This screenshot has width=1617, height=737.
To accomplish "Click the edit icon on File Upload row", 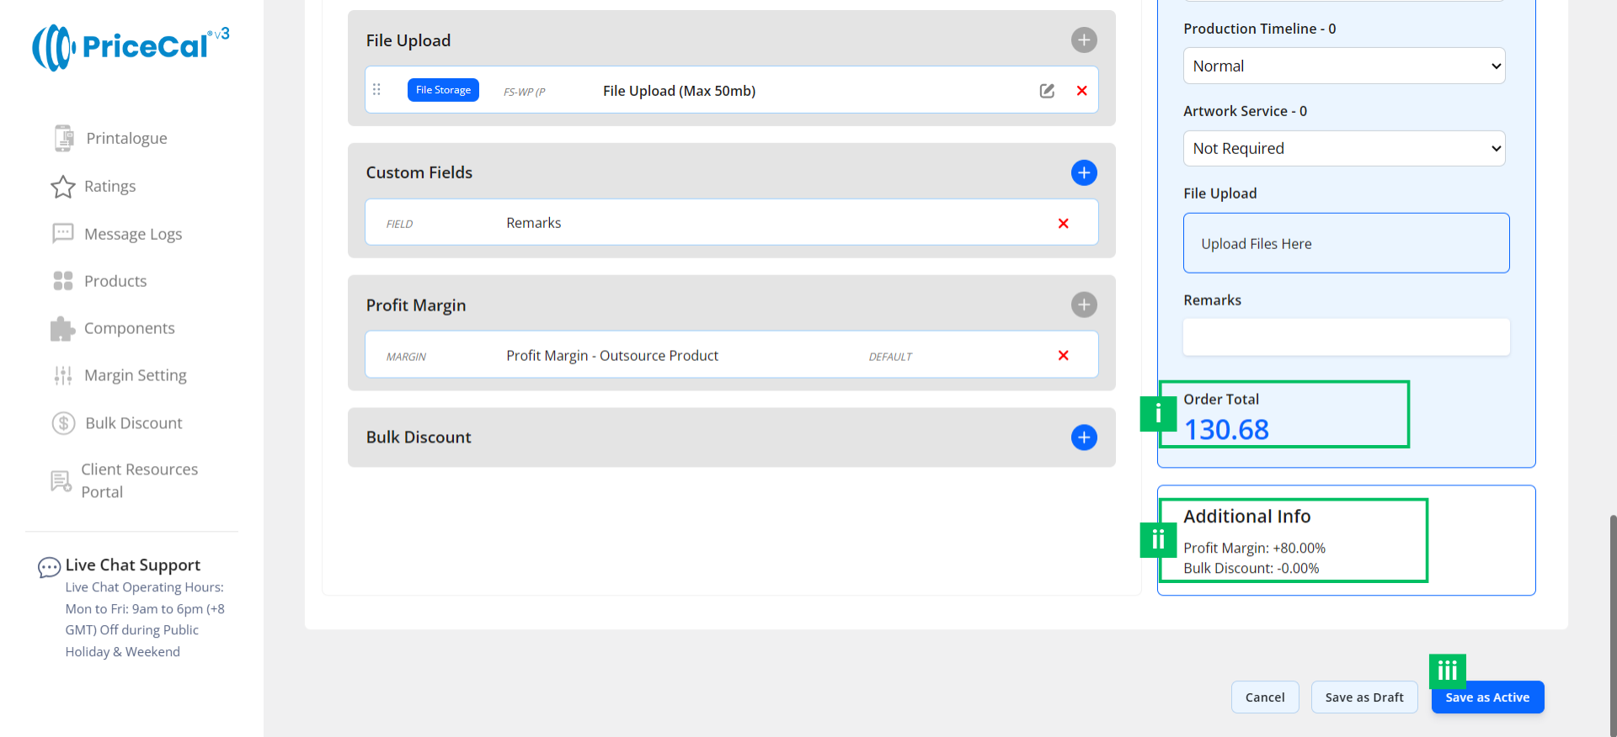I will 1047,91.
